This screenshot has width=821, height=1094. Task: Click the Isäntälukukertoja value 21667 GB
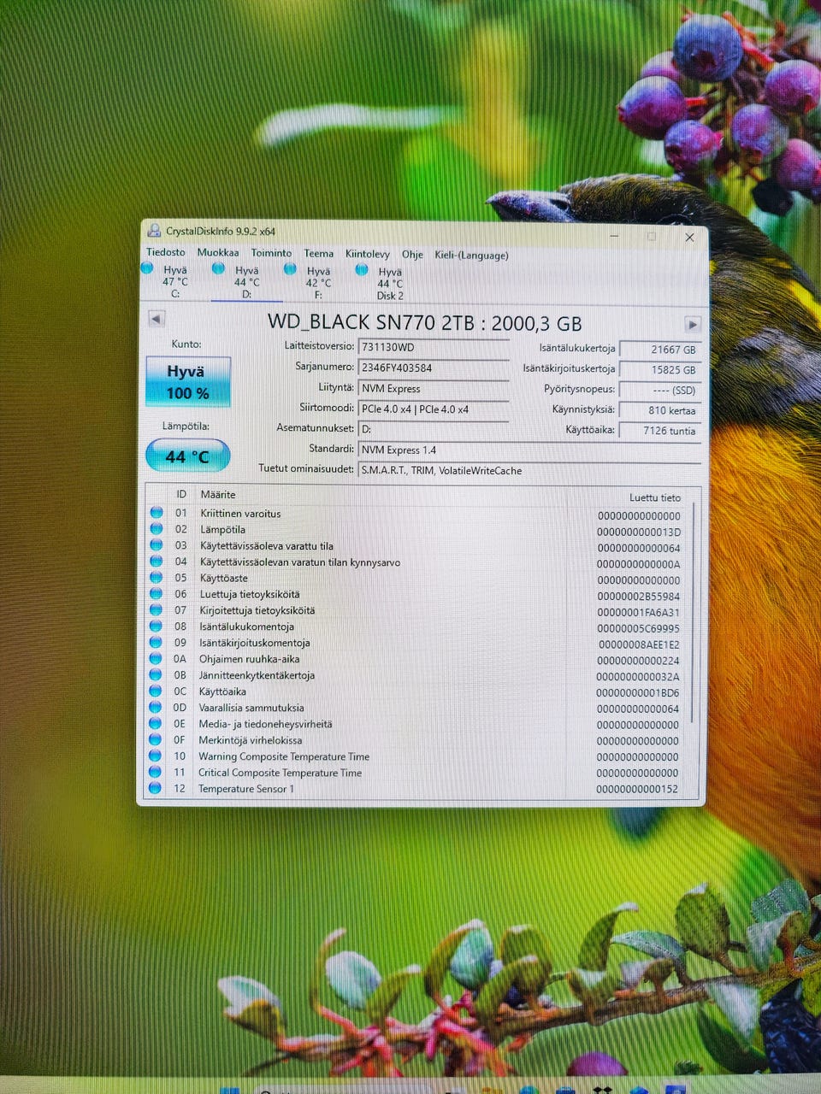click(659, 350)
